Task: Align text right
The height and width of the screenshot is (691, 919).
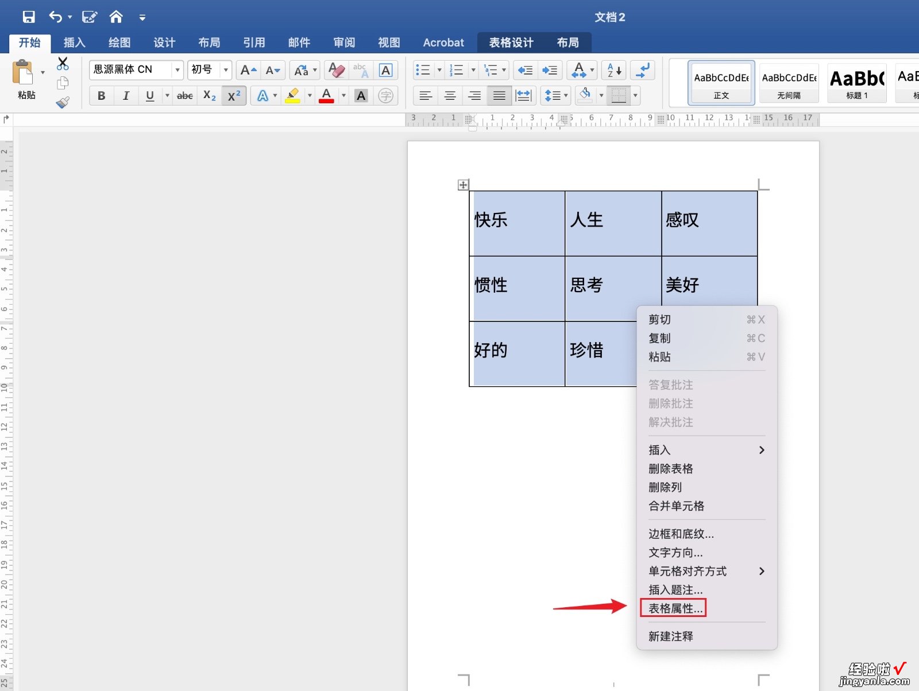Action: click(474, 96)
